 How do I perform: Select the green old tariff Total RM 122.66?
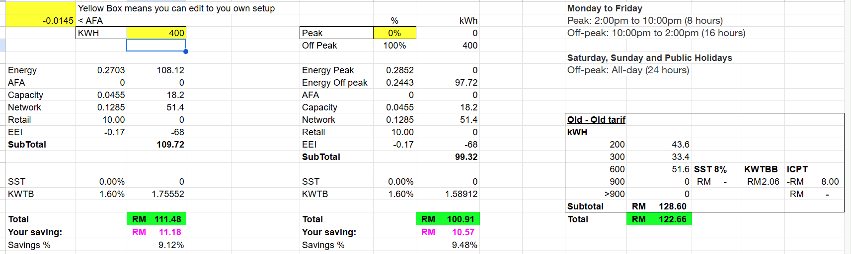659,219
